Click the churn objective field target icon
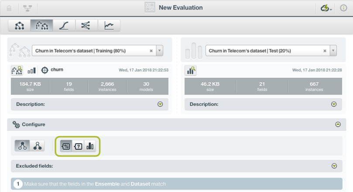353x192 pixels. click(x=45, y=70)
